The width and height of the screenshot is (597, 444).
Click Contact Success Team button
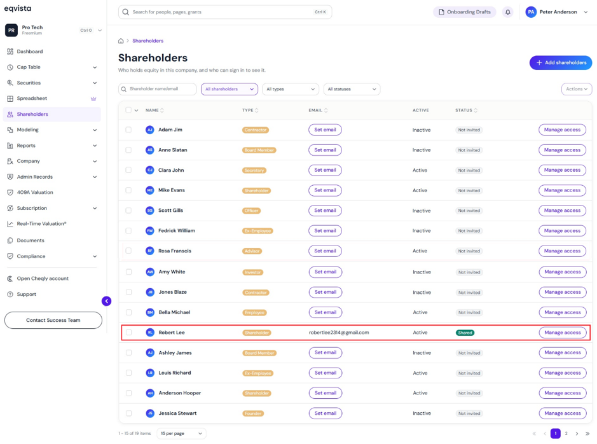(x=53, y=320)
